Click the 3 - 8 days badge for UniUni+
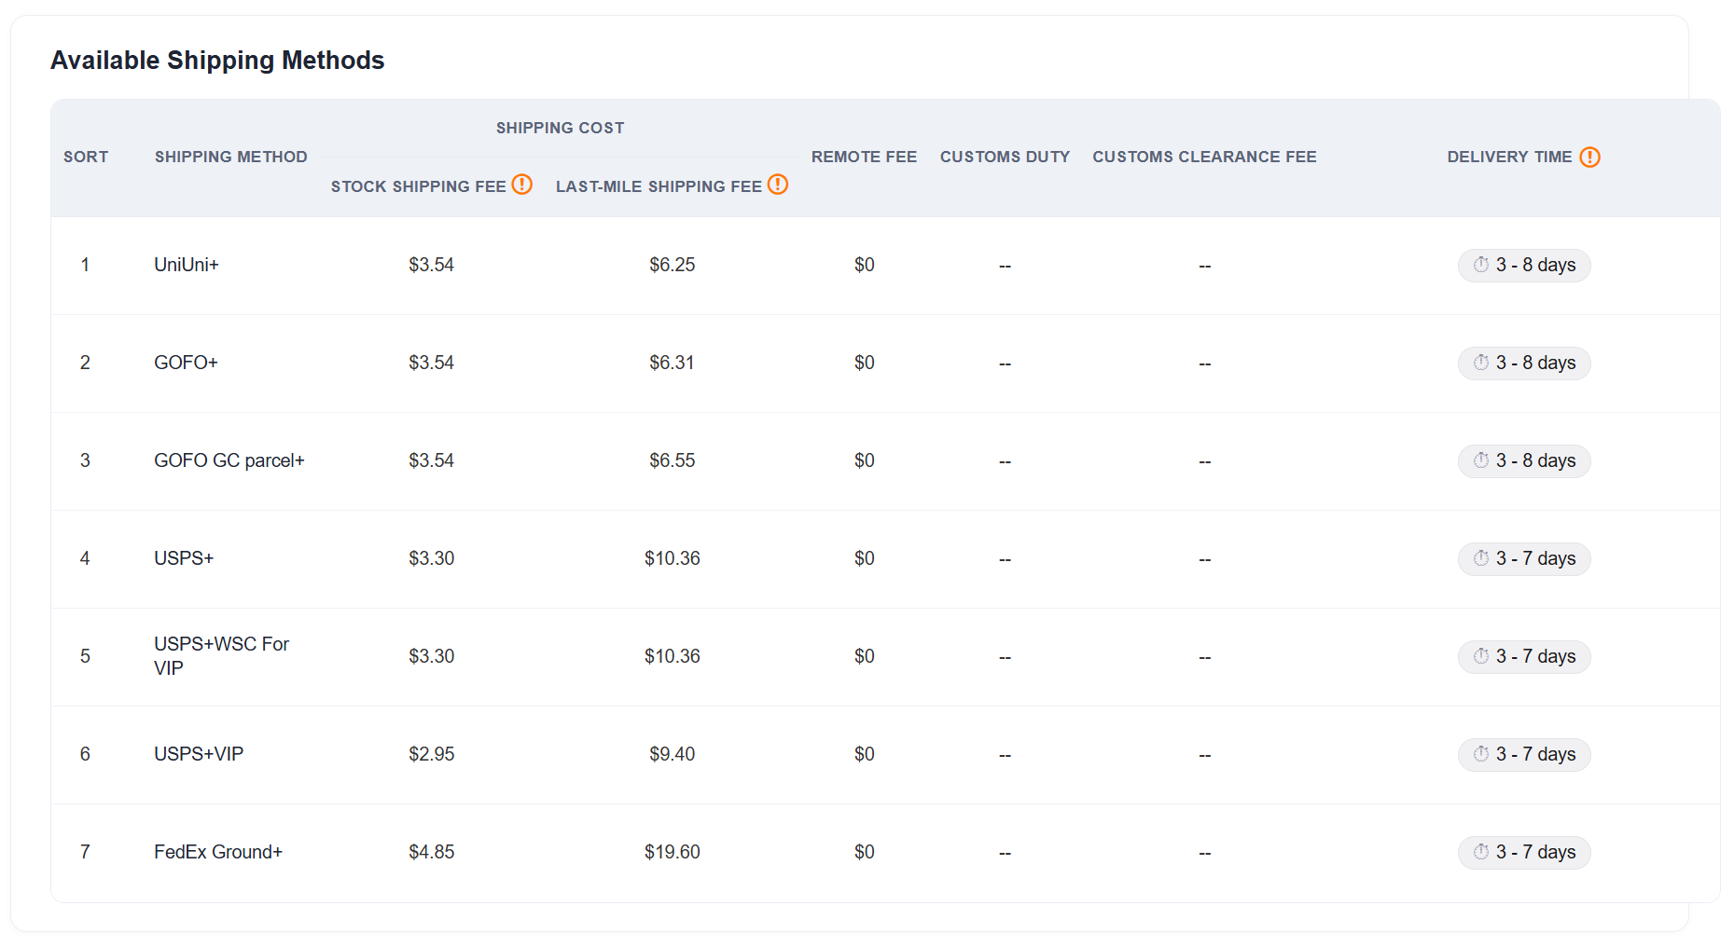The height and width of the screenshot is (947, 1734). pos(1524,265)
